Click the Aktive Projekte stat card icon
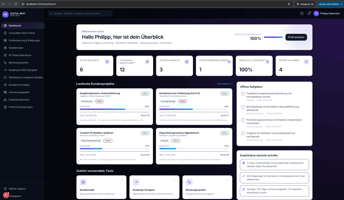This screenshot has width=344, height=200. [107, 62]
